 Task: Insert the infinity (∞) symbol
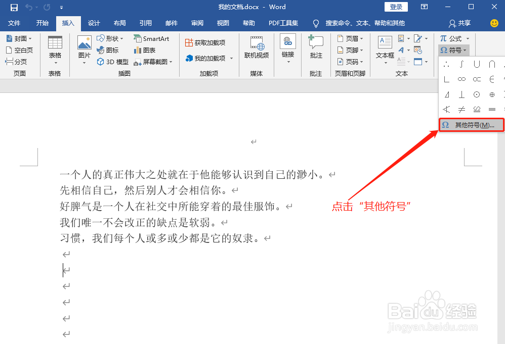(461, 79)
